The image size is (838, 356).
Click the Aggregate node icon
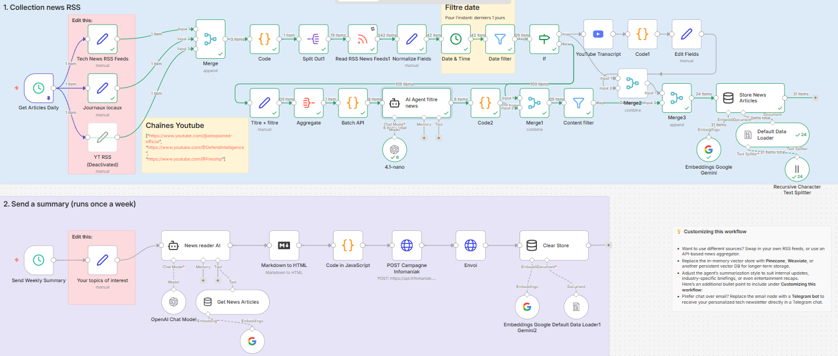click(x=309, y=103)
